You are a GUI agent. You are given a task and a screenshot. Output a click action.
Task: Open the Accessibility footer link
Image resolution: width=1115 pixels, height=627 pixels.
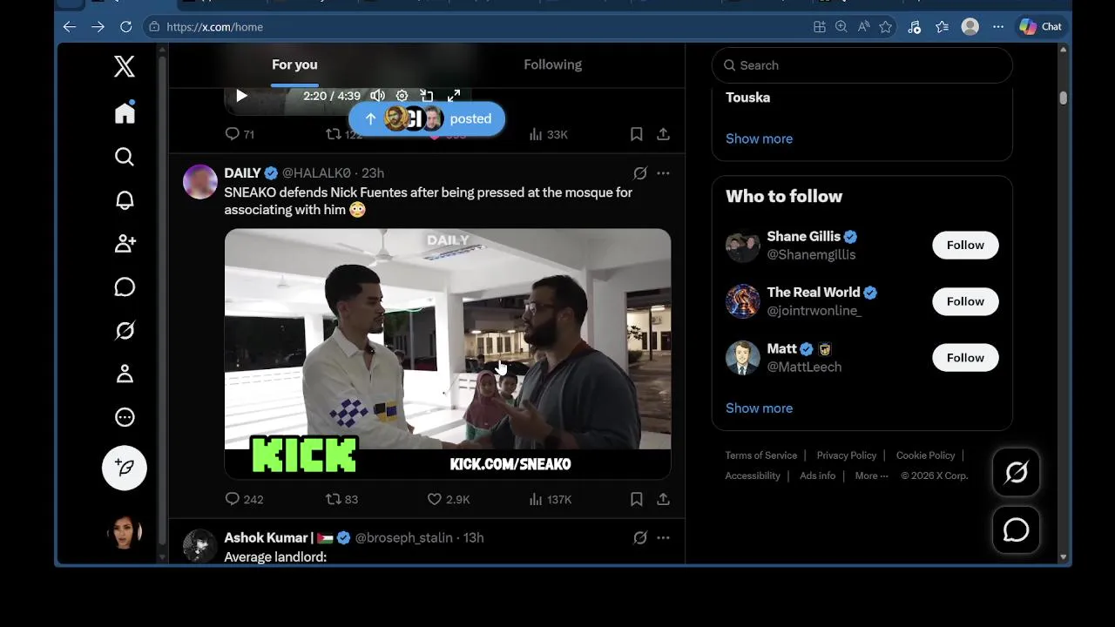tap(753, 475)
